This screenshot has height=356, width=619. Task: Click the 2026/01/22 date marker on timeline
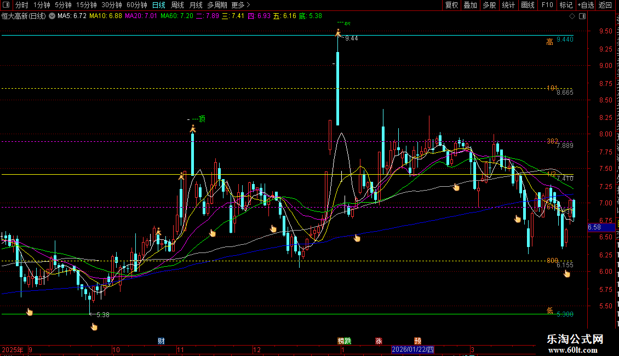[x=412, y=349]
